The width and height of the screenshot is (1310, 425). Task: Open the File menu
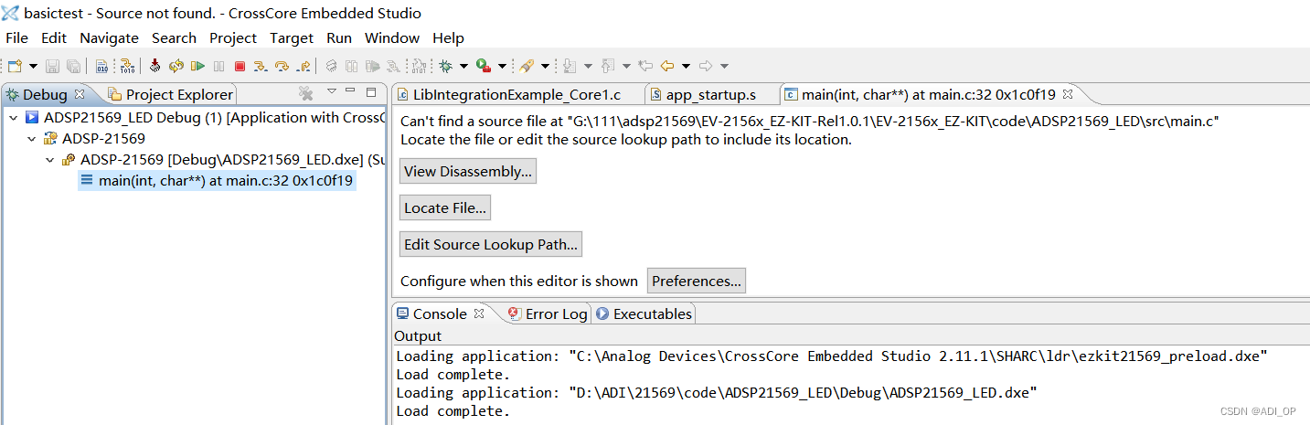click(x=16, y=37)
